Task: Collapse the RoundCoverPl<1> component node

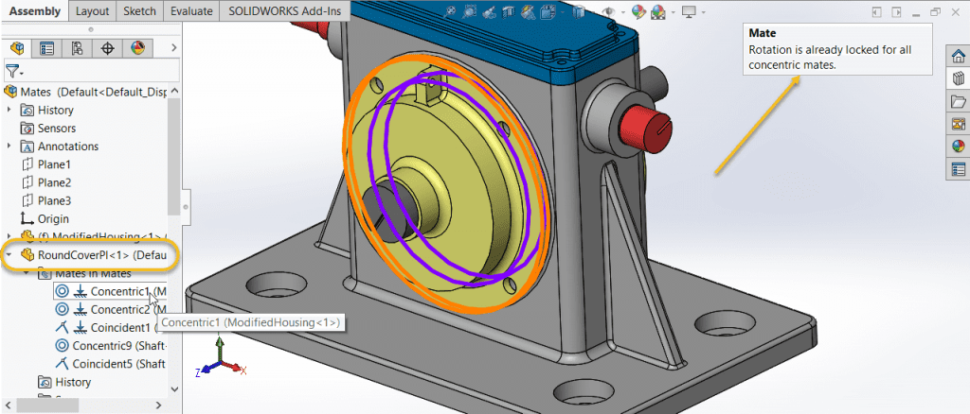Action: [9, 255]
